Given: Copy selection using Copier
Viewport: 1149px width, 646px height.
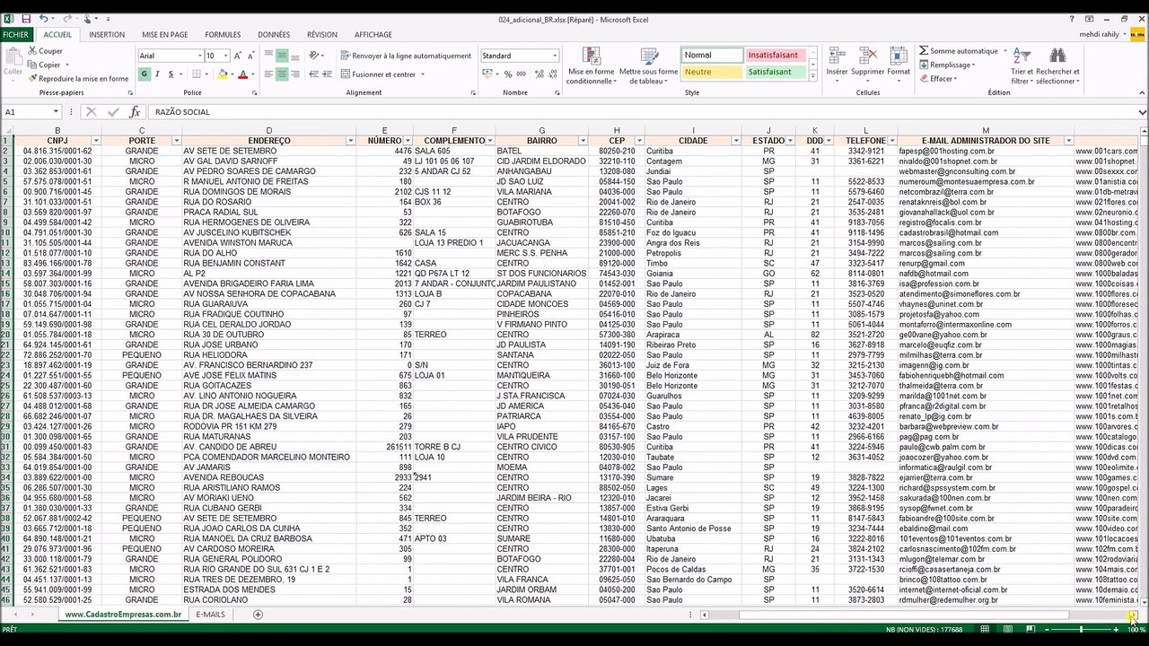Looking at the screenshot, I should pos(44,65).
